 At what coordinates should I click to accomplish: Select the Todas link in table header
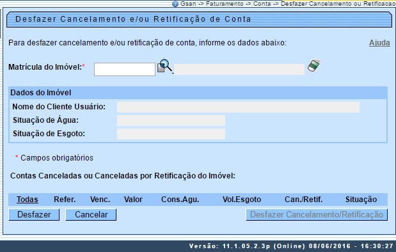pos(28,200)
